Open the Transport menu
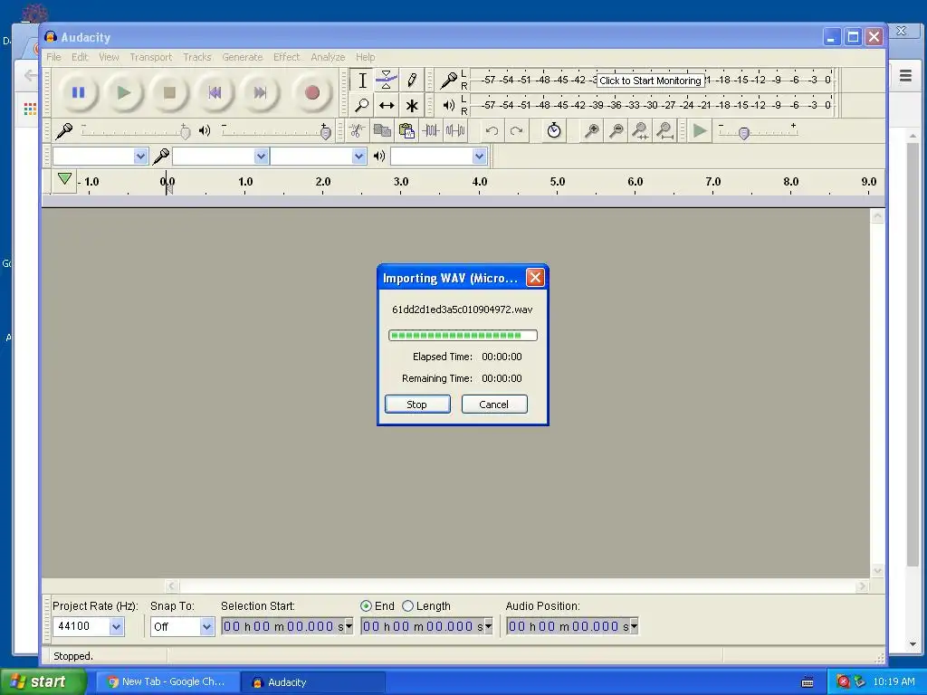Viewport: 927px width, 695px height. coord(151,57)
